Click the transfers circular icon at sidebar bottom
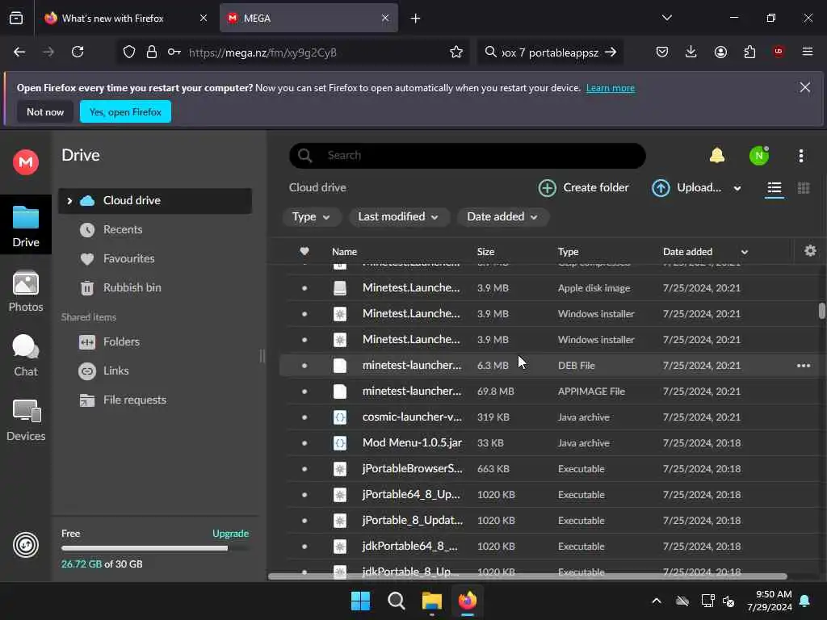This screenshot has width=827, height=620. [26, 545]
